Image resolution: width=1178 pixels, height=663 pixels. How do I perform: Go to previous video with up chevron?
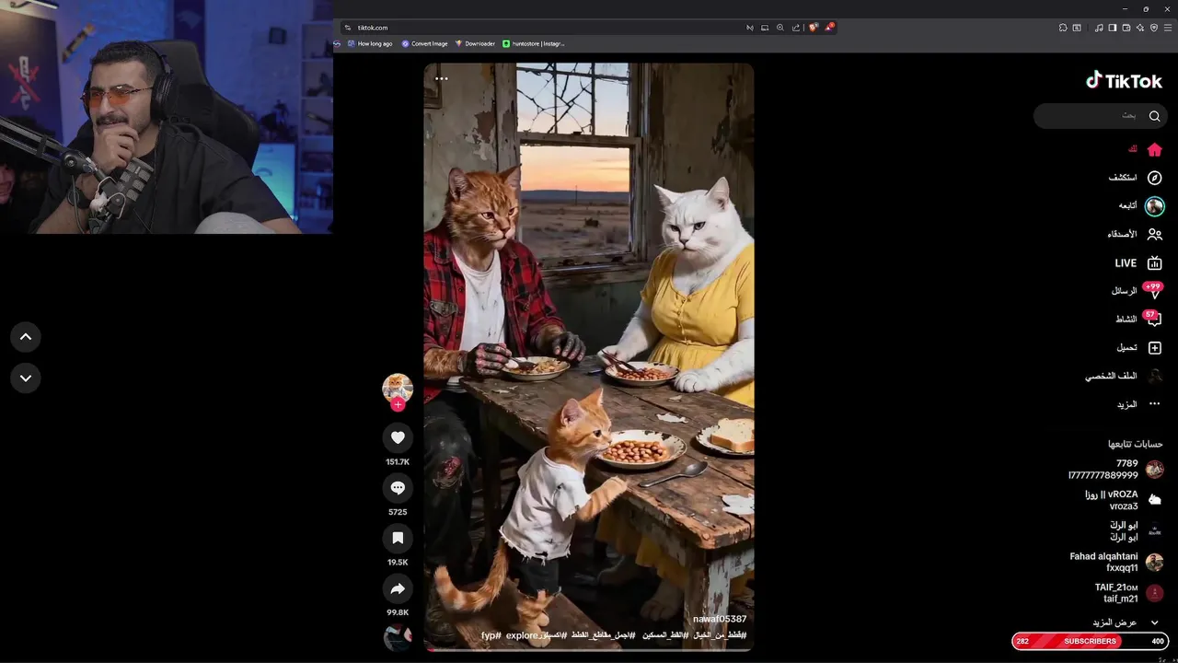pyautogui.click(x=26, y=337)
